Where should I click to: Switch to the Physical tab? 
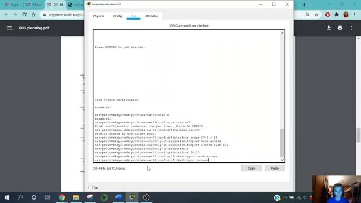coord(99,16)
